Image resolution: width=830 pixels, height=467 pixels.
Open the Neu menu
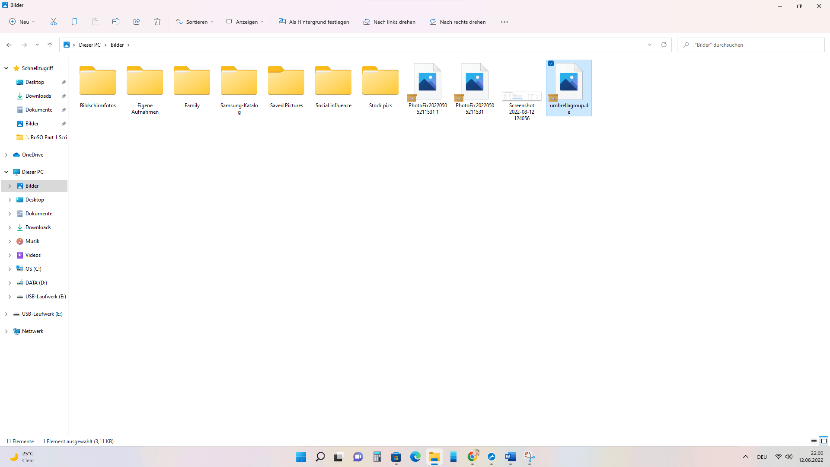pyautogui.click(x=22, y=22)
